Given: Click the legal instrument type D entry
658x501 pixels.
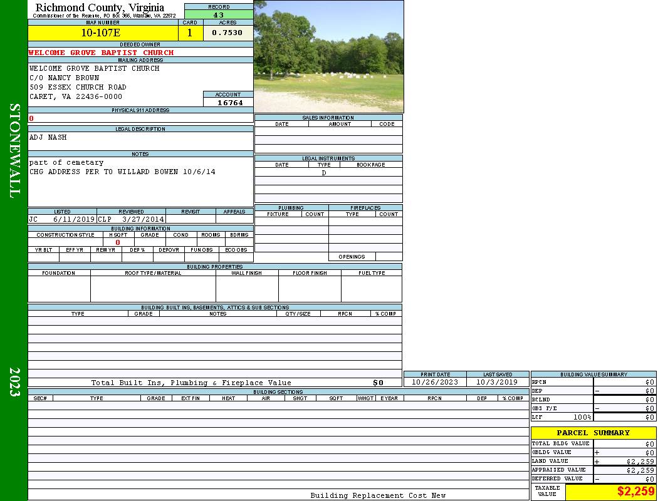Looking at the screenshot, I should (x=324, y=173).
